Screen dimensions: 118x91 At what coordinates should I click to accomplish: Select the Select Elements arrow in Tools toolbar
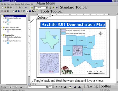(x=27, y=11)
